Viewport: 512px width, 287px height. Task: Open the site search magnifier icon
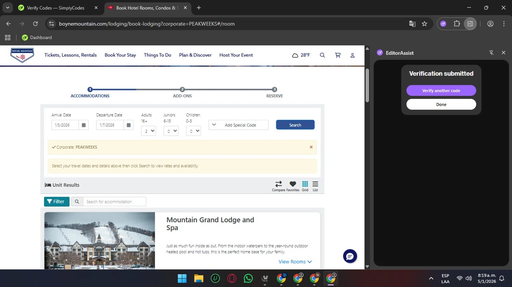[x=322, y=55]
